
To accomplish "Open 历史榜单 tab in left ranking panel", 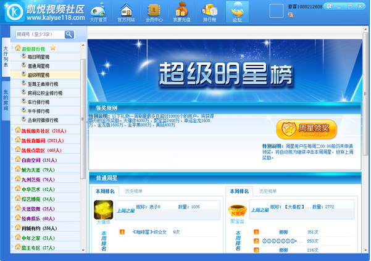I will click(130, 191).
